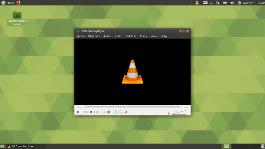Viewport: 265px width, 149px height.
Task: Click elapsed time label left of seek bar
Action: (79, 107)
